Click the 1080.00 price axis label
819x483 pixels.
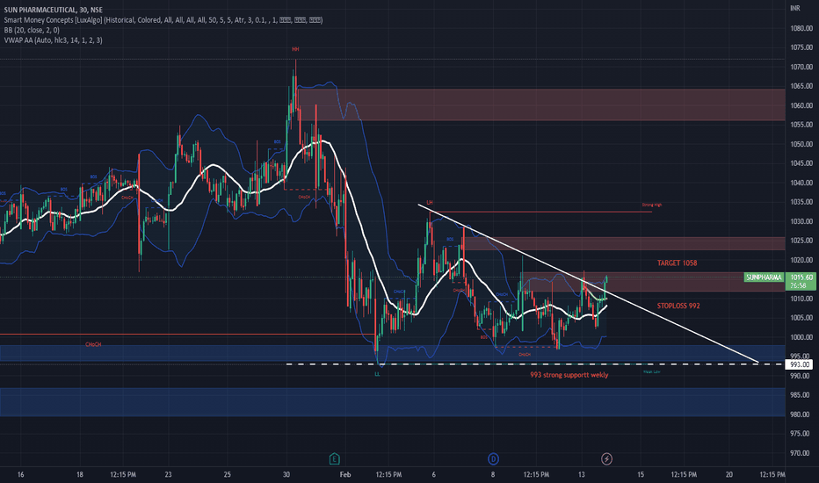coord(801,28)
